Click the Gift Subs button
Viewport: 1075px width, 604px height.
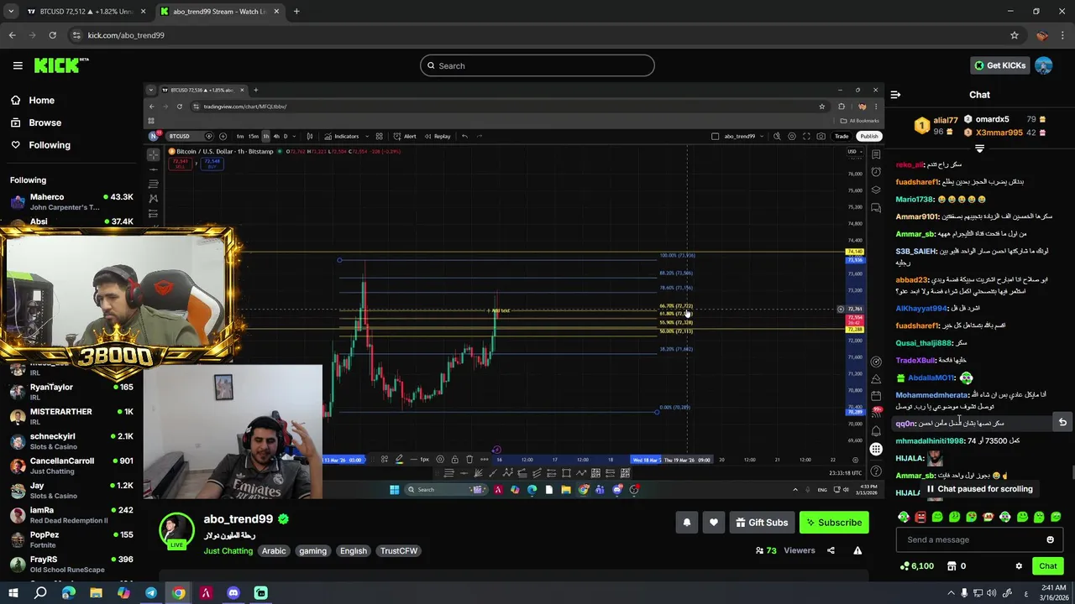coord(762,523)
